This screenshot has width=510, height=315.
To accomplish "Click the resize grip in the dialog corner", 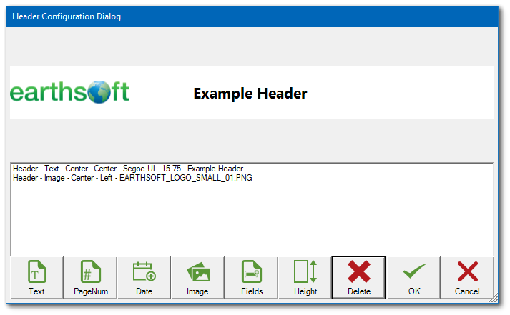I will pos(494,296).
